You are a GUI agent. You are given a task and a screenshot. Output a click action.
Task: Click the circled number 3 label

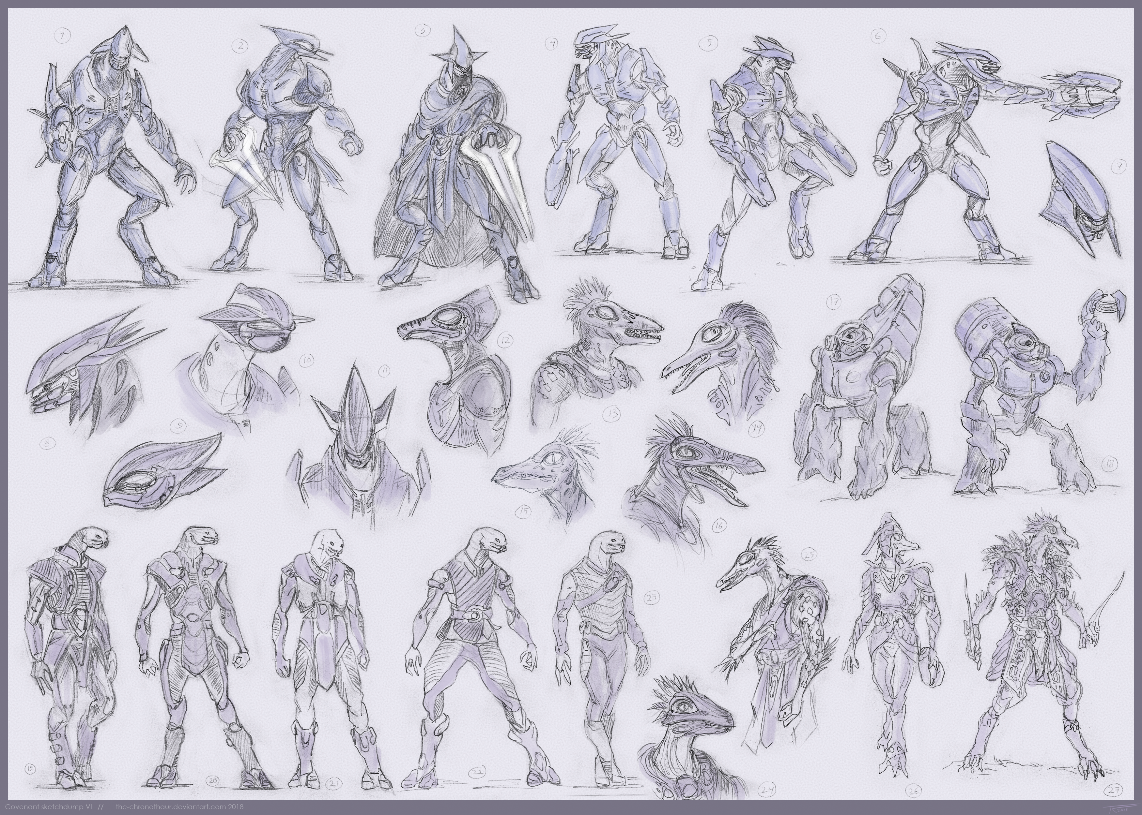pos(423,31)
